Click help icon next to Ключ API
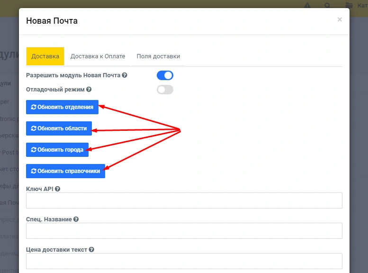Screen dimensions: 368x273 pos(58,189)
